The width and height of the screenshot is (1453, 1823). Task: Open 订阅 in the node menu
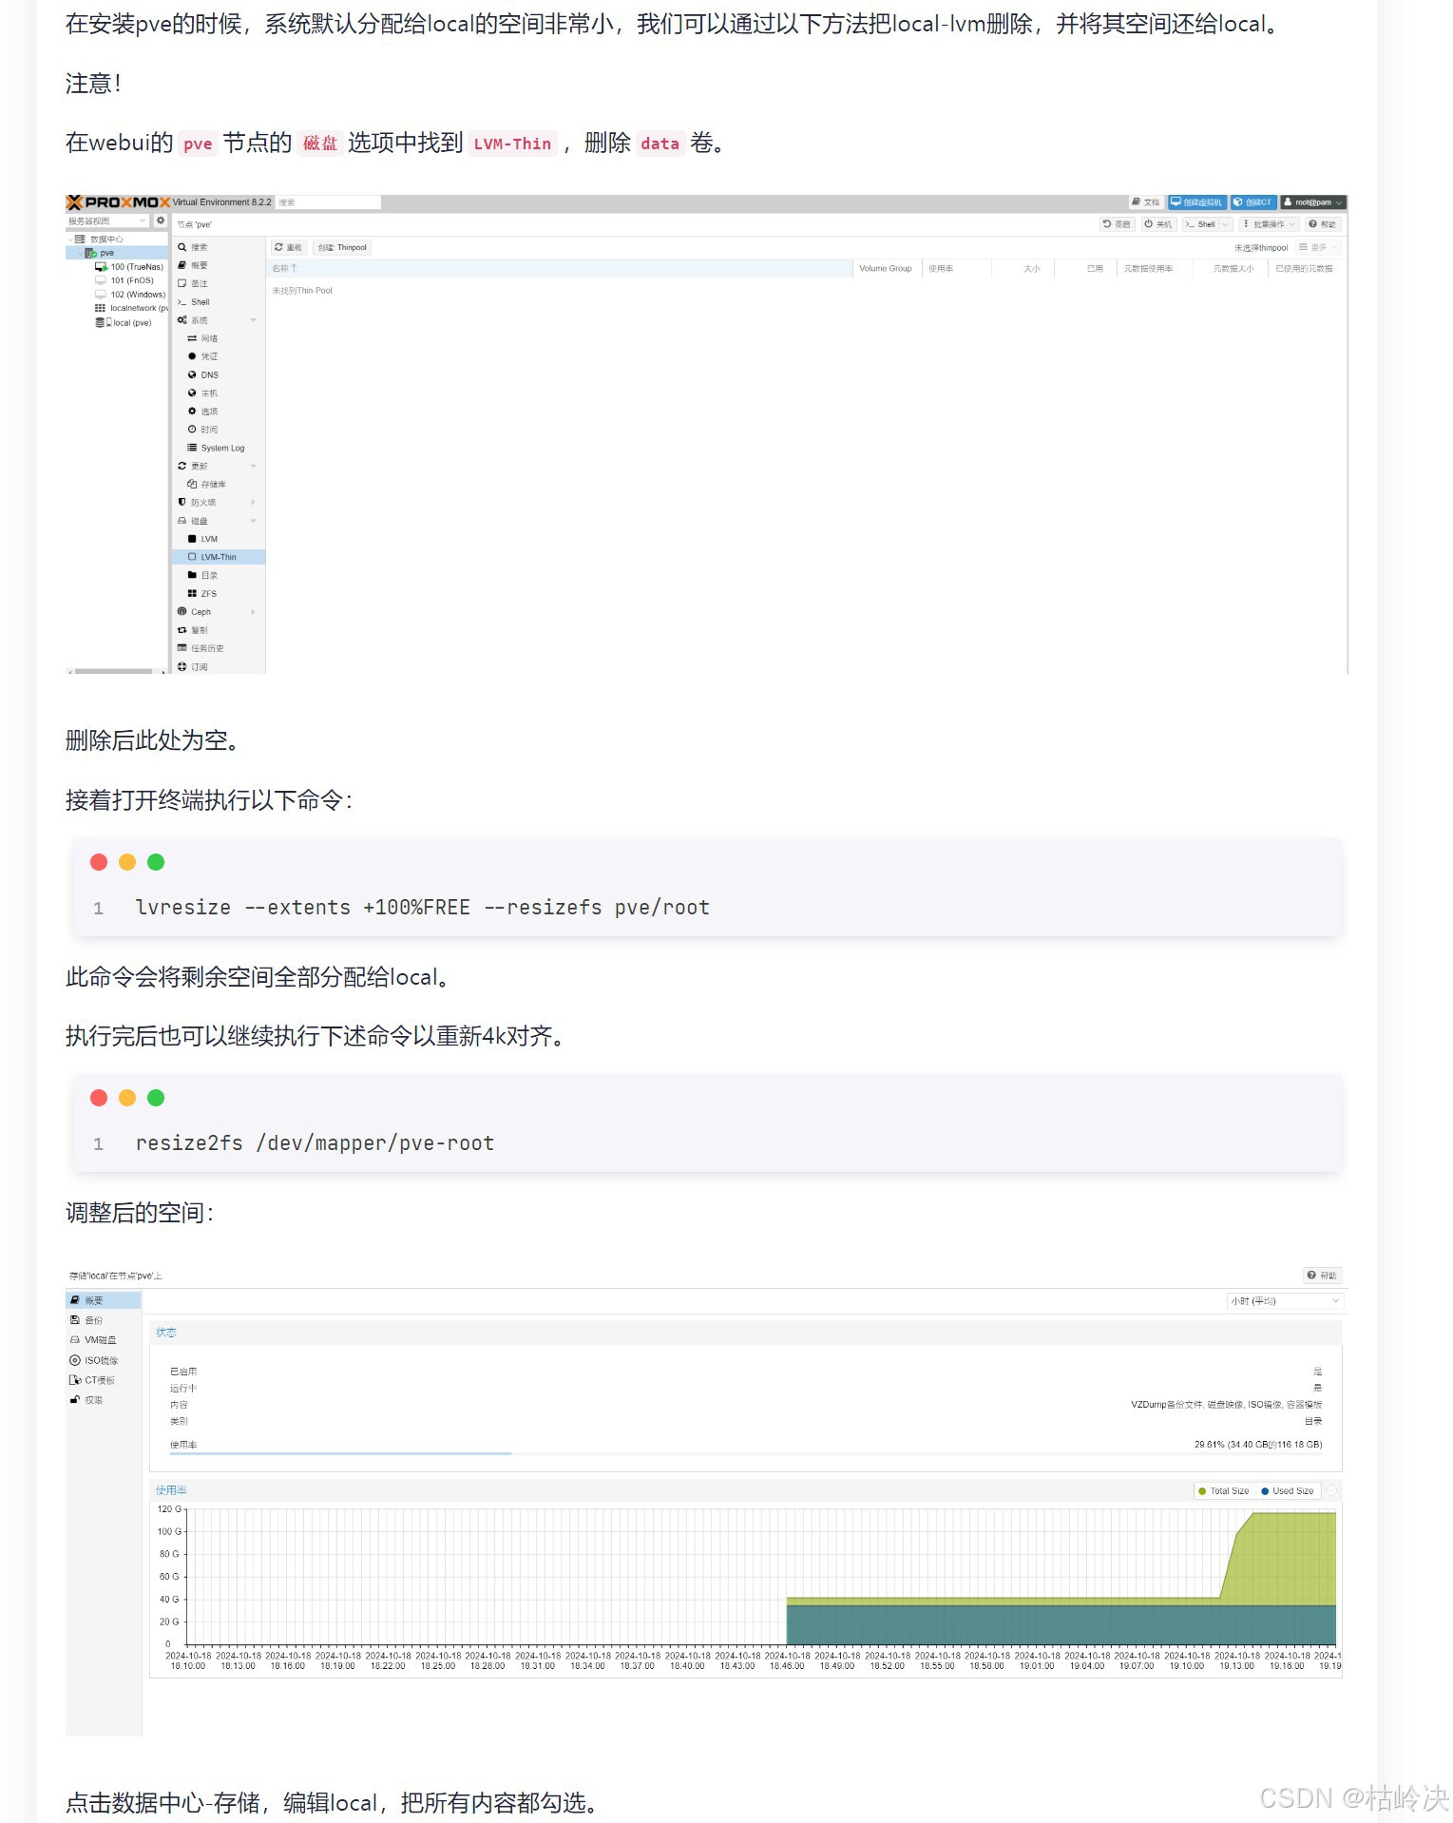pos(218,667)
